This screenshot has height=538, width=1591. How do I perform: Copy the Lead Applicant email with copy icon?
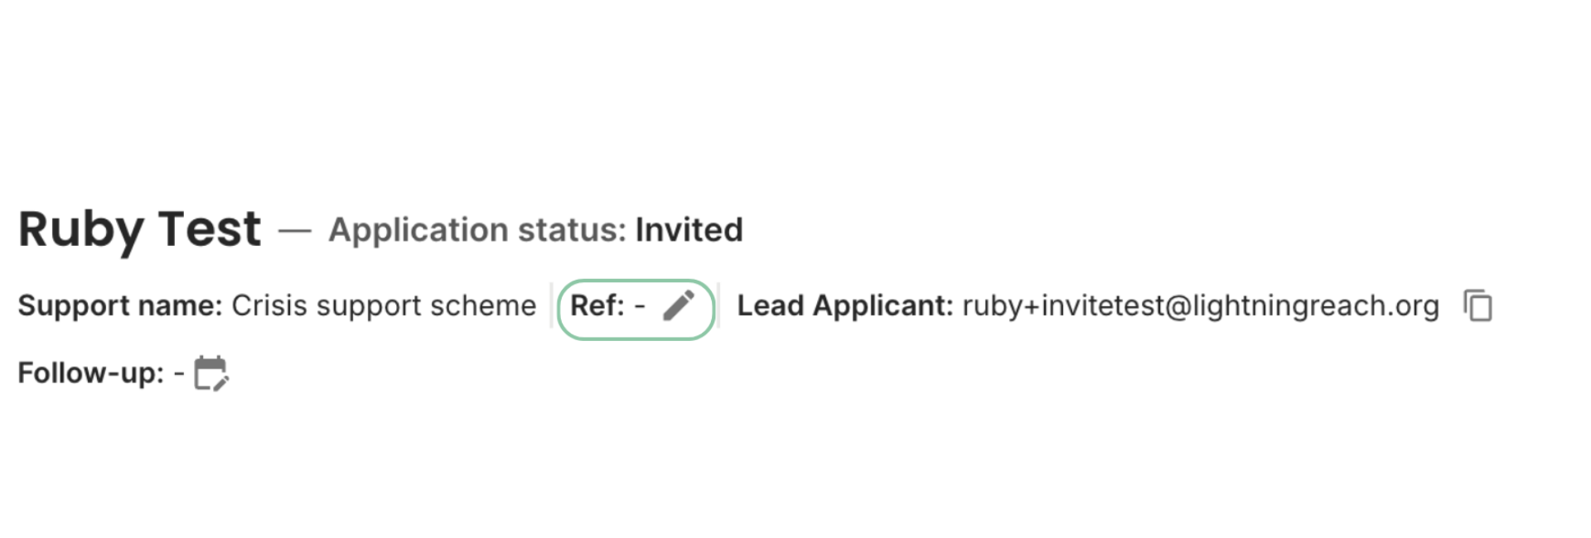pyautogui.click(x=1477, y=305)
